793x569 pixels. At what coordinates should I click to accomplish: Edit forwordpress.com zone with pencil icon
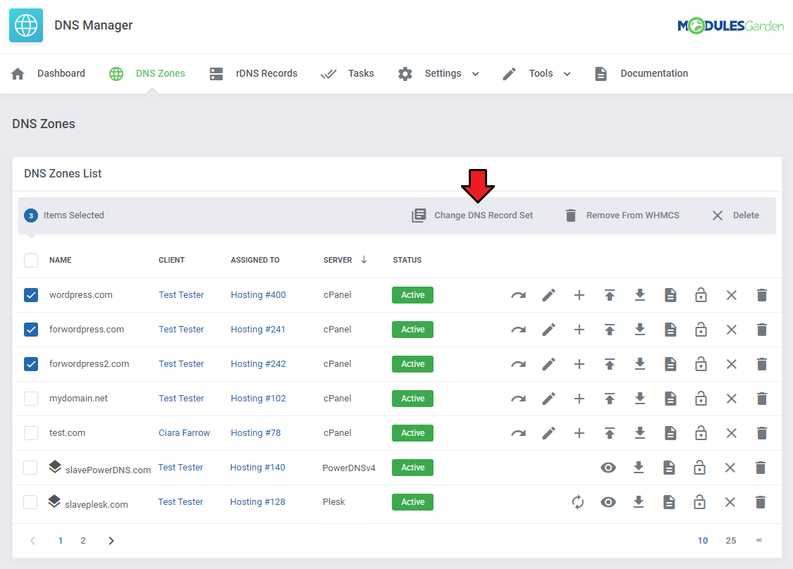pyautogui.click(x=548, y=330)
